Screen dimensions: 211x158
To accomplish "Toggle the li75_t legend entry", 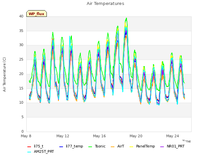I will point(35,146).
